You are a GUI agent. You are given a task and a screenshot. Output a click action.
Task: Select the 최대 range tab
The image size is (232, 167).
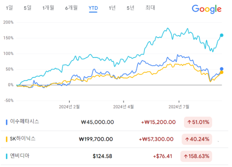tap(150, 8)
